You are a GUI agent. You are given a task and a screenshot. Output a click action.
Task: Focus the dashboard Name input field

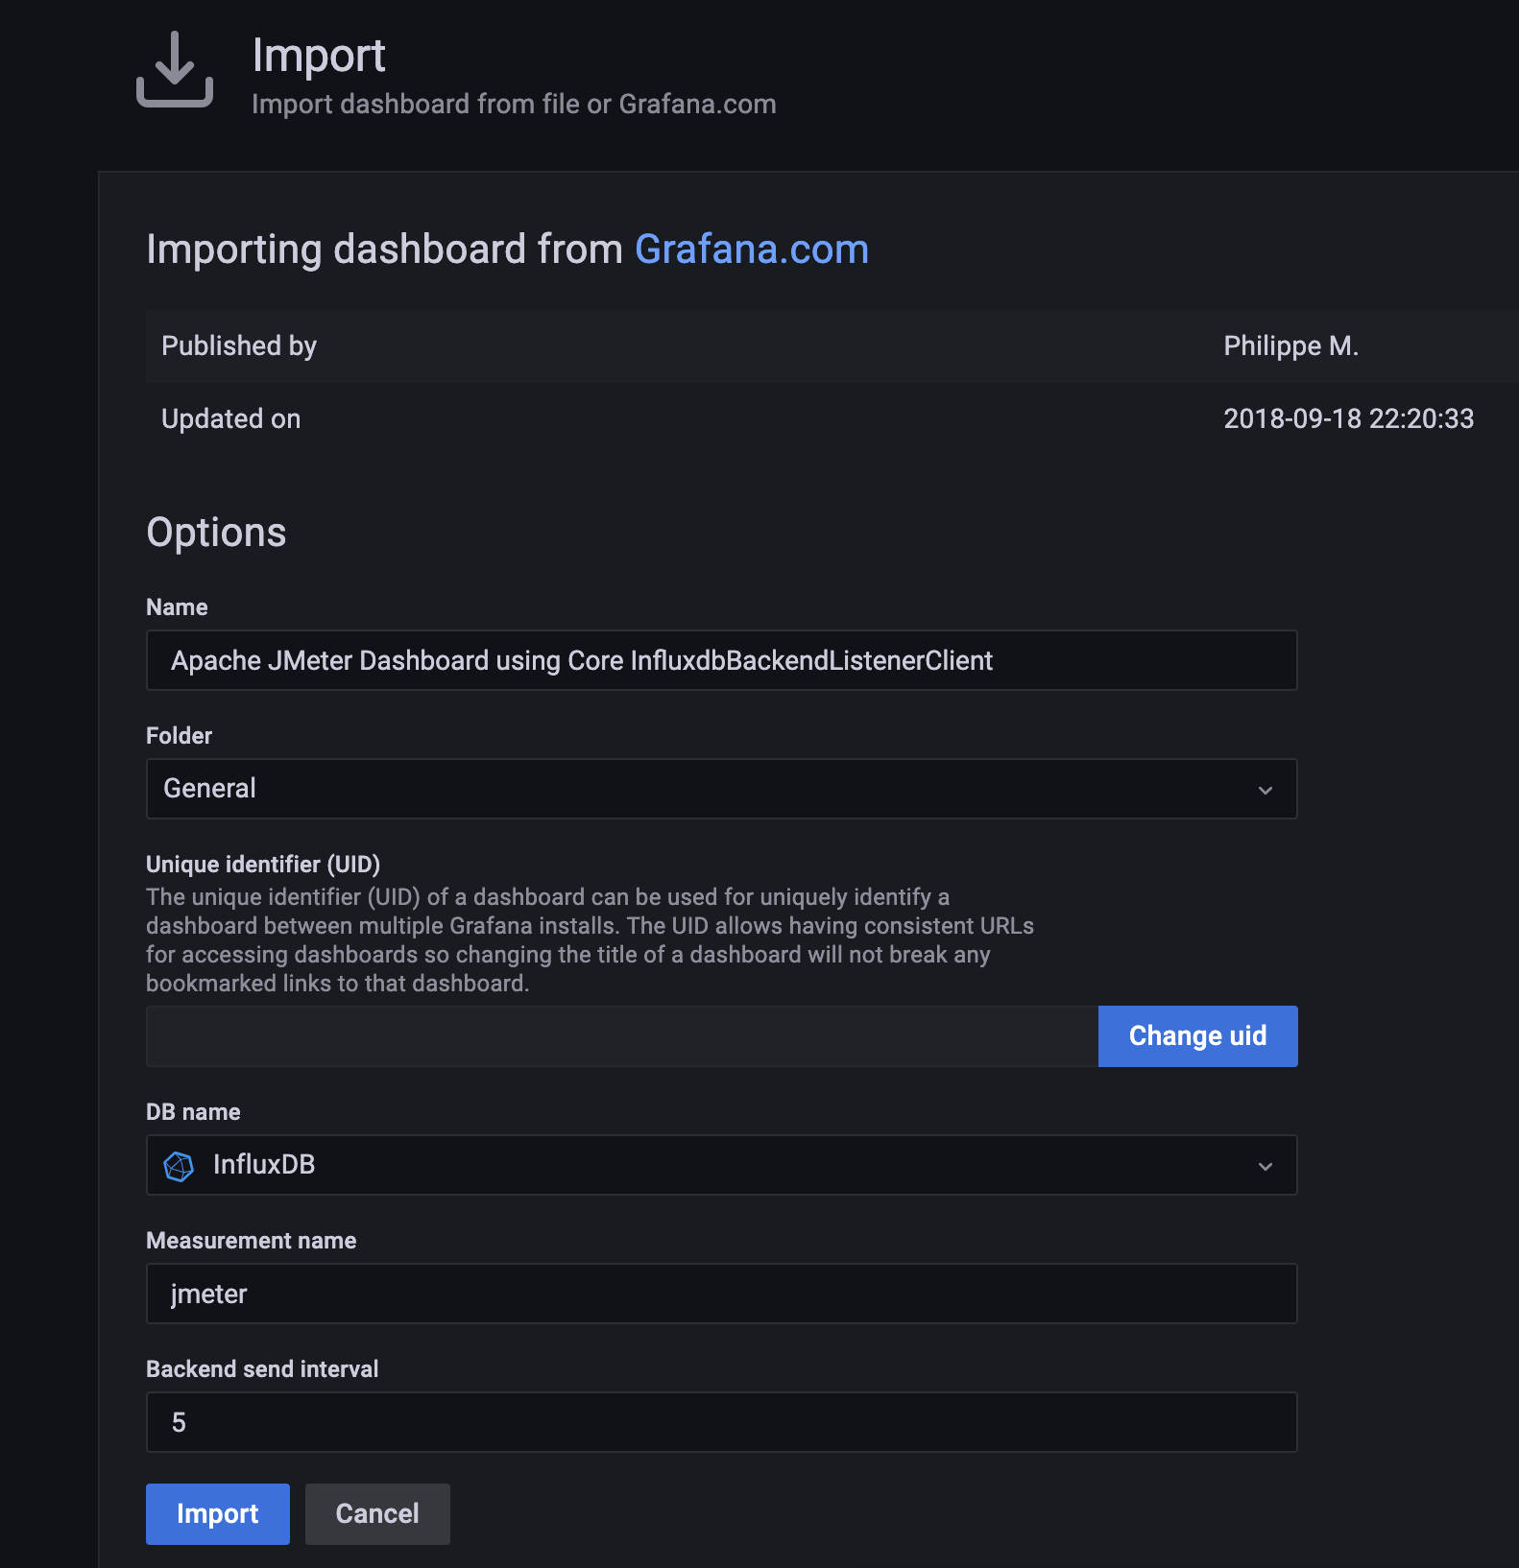722,660
